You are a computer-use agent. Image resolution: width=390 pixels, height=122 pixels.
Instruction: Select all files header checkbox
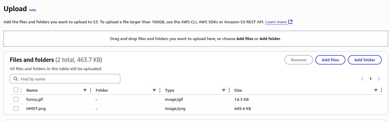pos(16,90)
